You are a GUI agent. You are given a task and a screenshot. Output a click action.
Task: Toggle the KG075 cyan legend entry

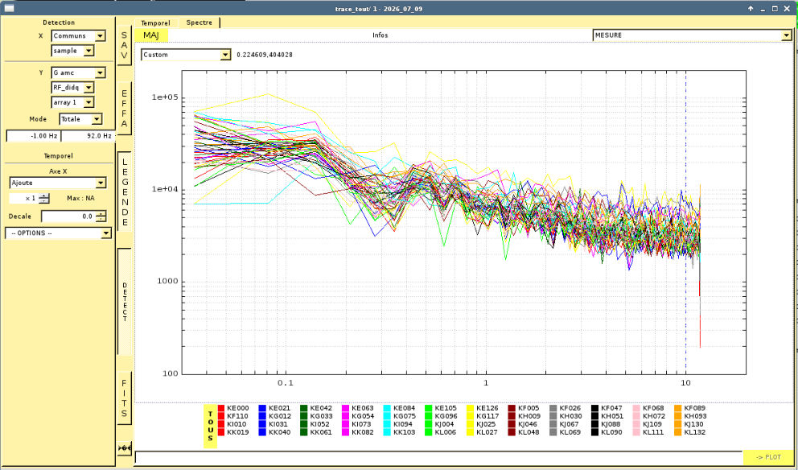pos(398,416)
